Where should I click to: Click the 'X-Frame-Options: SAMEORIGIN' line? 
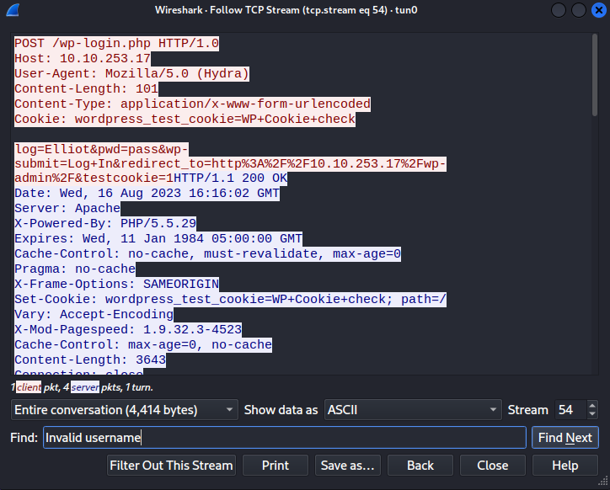click(117, 285)
